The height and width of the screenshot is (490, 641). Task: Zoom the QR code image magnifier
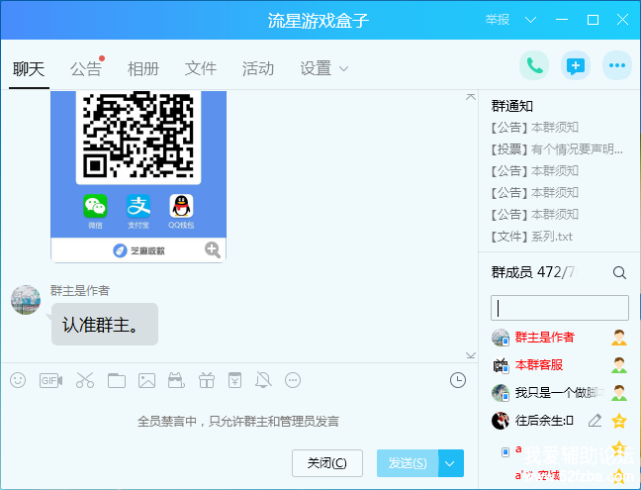[x=212, y=249]
